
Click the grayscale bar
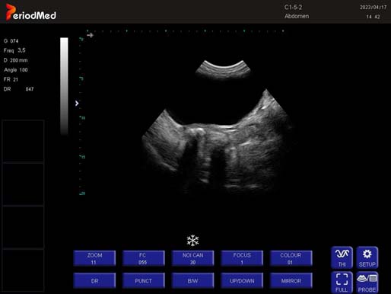click(64, 86)
